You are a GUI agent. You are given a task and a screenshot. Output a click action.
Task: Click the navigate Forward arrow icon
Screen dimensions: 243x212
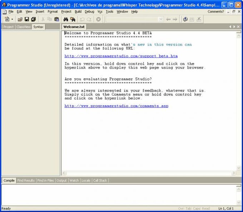click(x=175, y=19)
